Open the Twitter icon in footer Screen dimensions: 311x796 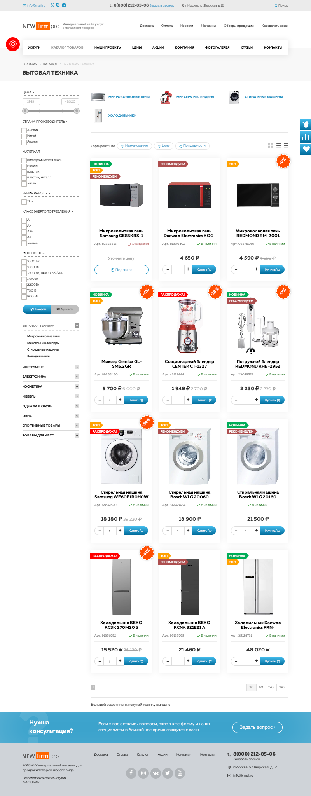[168, 773]
